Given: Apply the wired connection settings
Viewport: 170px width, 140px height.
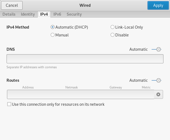Looking at the screenshot, I should click(x=158, y=5).
